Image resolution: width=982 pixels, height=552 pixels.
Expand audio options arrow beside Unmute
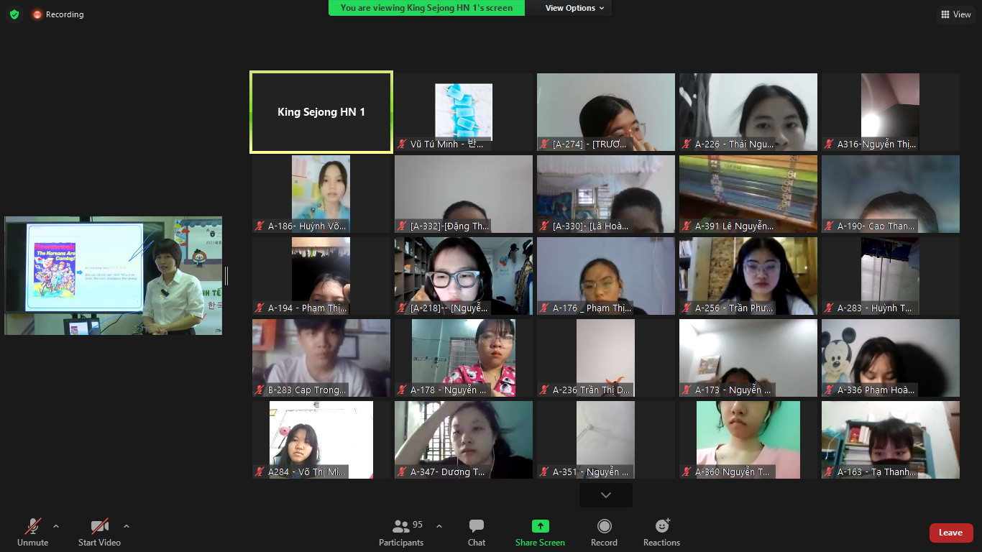[56, 525]
